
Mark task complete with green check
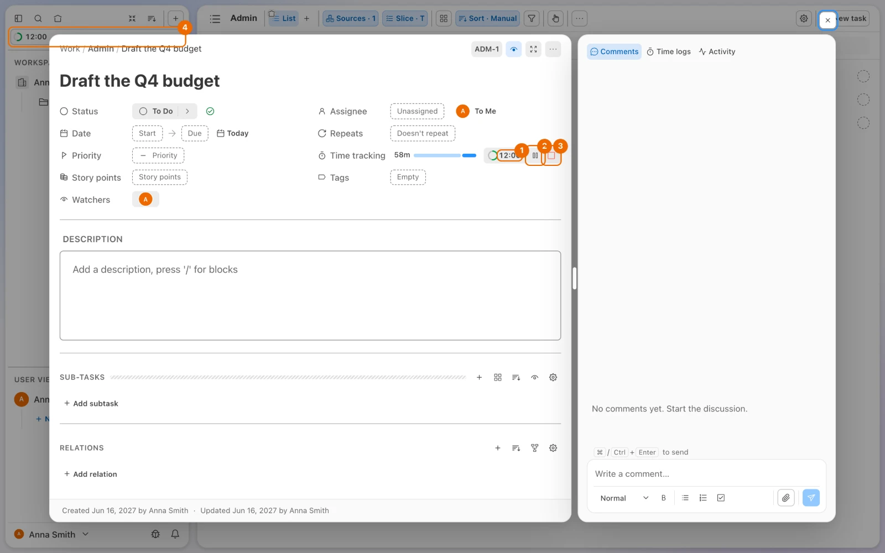point(210,111)
